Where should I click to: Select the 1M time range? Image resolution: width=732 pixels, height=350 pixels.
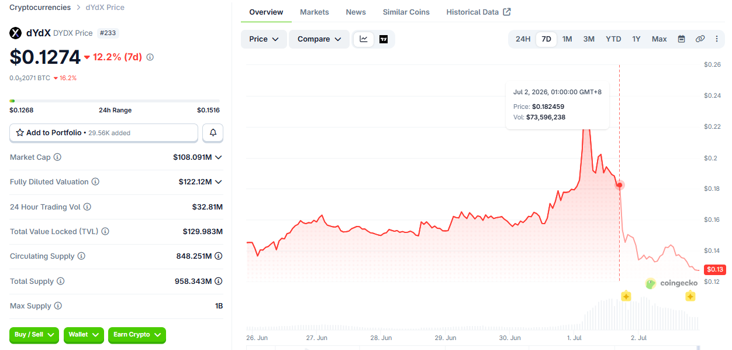tap(567, 39)
